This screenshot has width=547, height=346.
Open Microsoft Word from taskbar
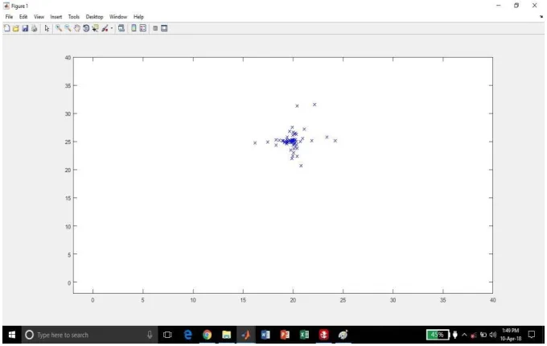pyautogui.click(x=265, y=335)
